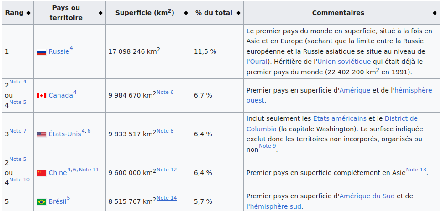Sort by % du total arrows
446x211 pixels.
[238, 13]
